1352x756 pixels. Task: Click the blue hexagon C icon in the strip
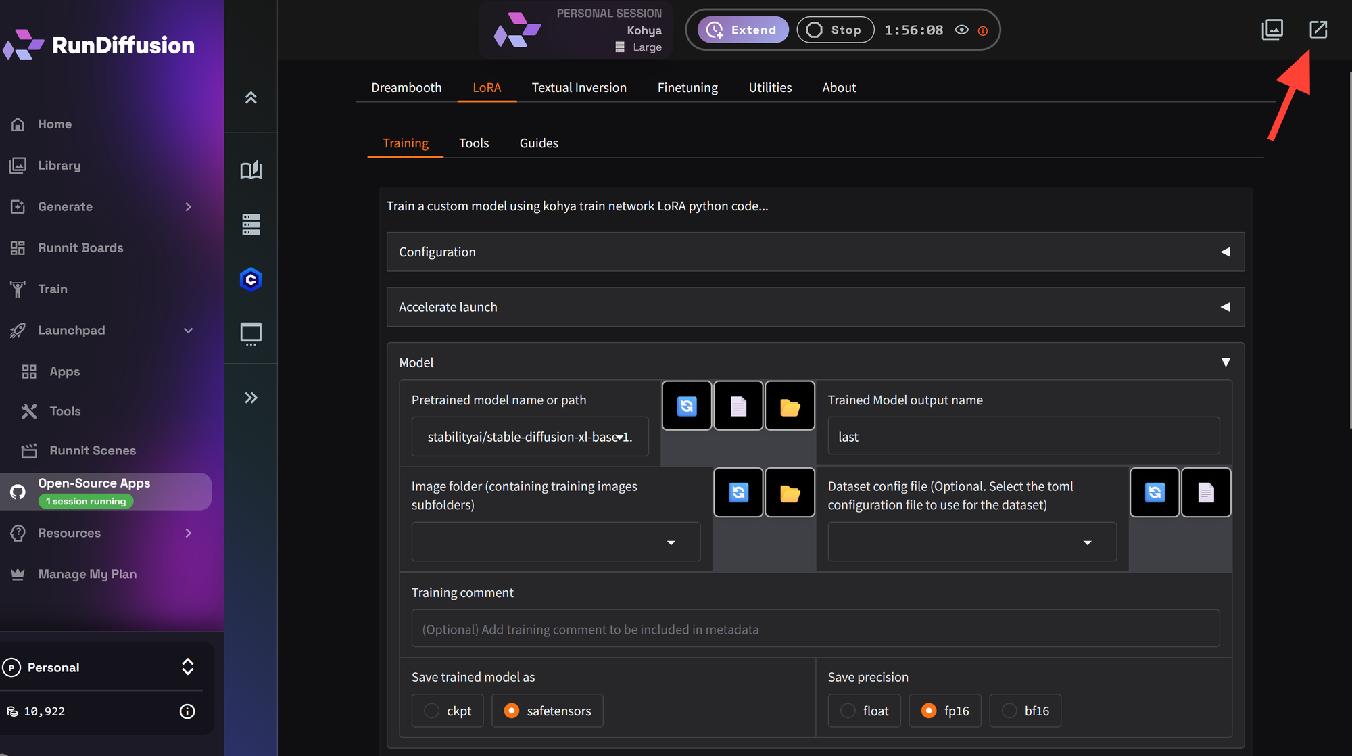(x=251, y=279)
